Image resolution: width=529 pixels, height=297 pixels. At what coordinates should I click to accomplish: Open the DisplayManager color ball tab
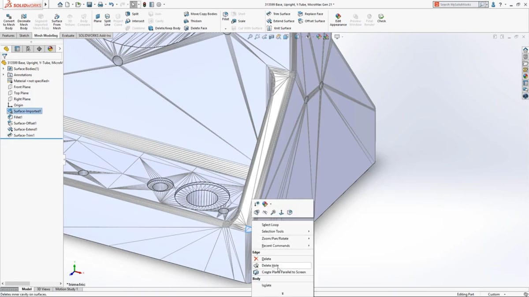point(50,49)
